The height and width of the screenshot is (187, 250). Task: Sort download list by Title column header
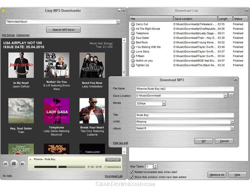tap(151, 19)
